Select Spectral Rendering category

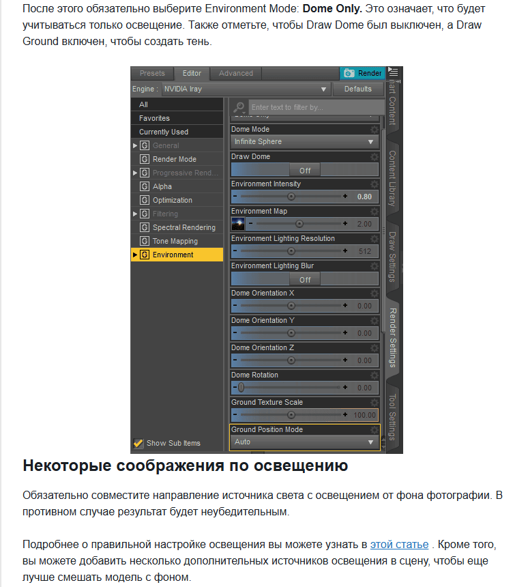click(177, 227)
